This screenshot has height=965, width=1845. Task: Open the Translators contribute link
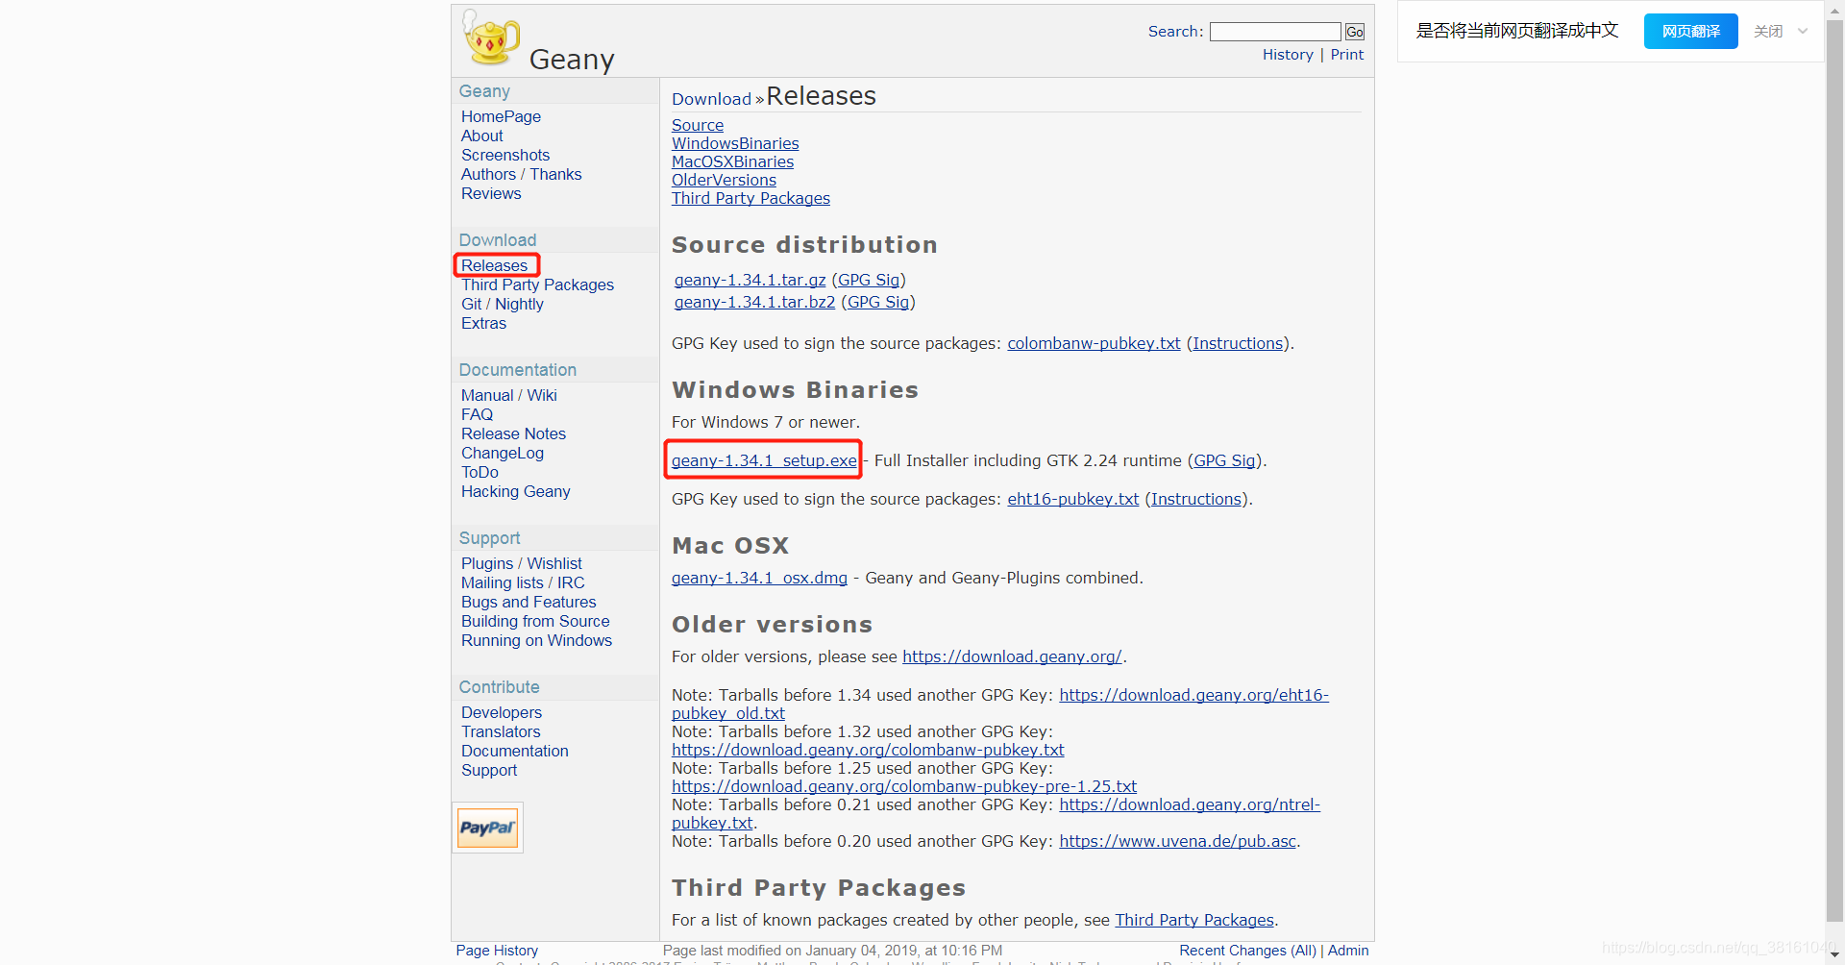(x=501, y=731)
